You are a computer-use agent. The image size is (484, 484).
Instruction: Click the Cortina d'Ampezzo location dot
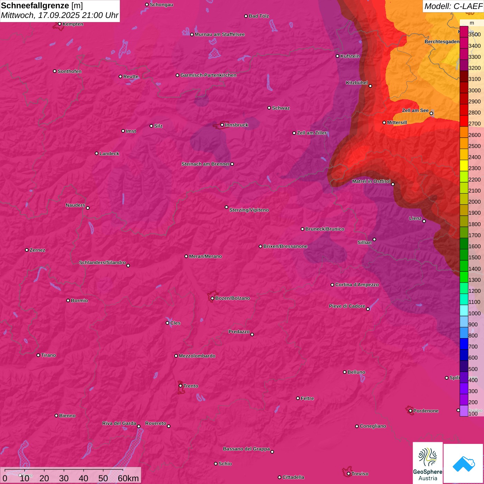click(332, 285)
